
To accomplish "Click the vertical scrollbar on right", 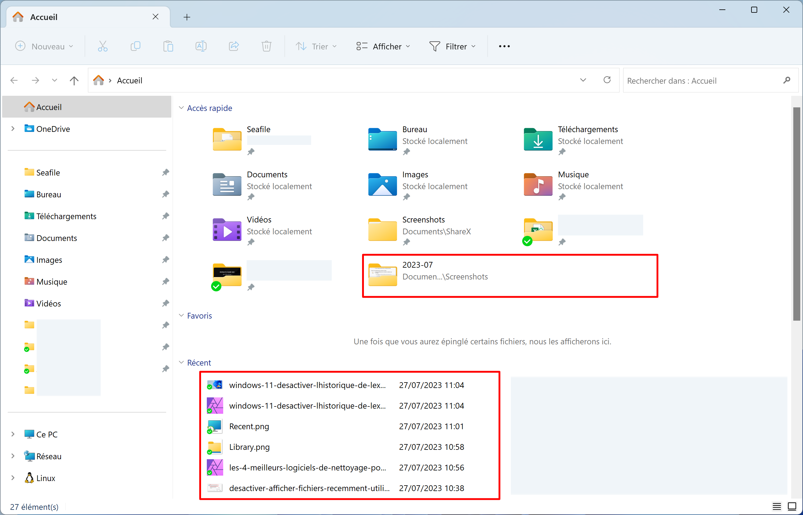I will (797, 214).
